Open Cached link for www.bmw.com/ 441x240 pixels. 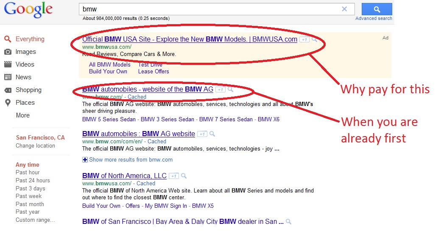tap(137, 97)
